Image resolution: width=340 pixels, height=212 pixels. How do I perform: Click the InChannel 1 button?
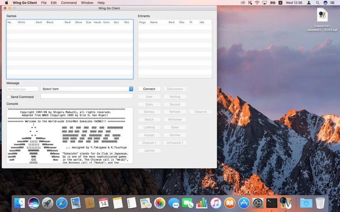(x=175, y=143)
